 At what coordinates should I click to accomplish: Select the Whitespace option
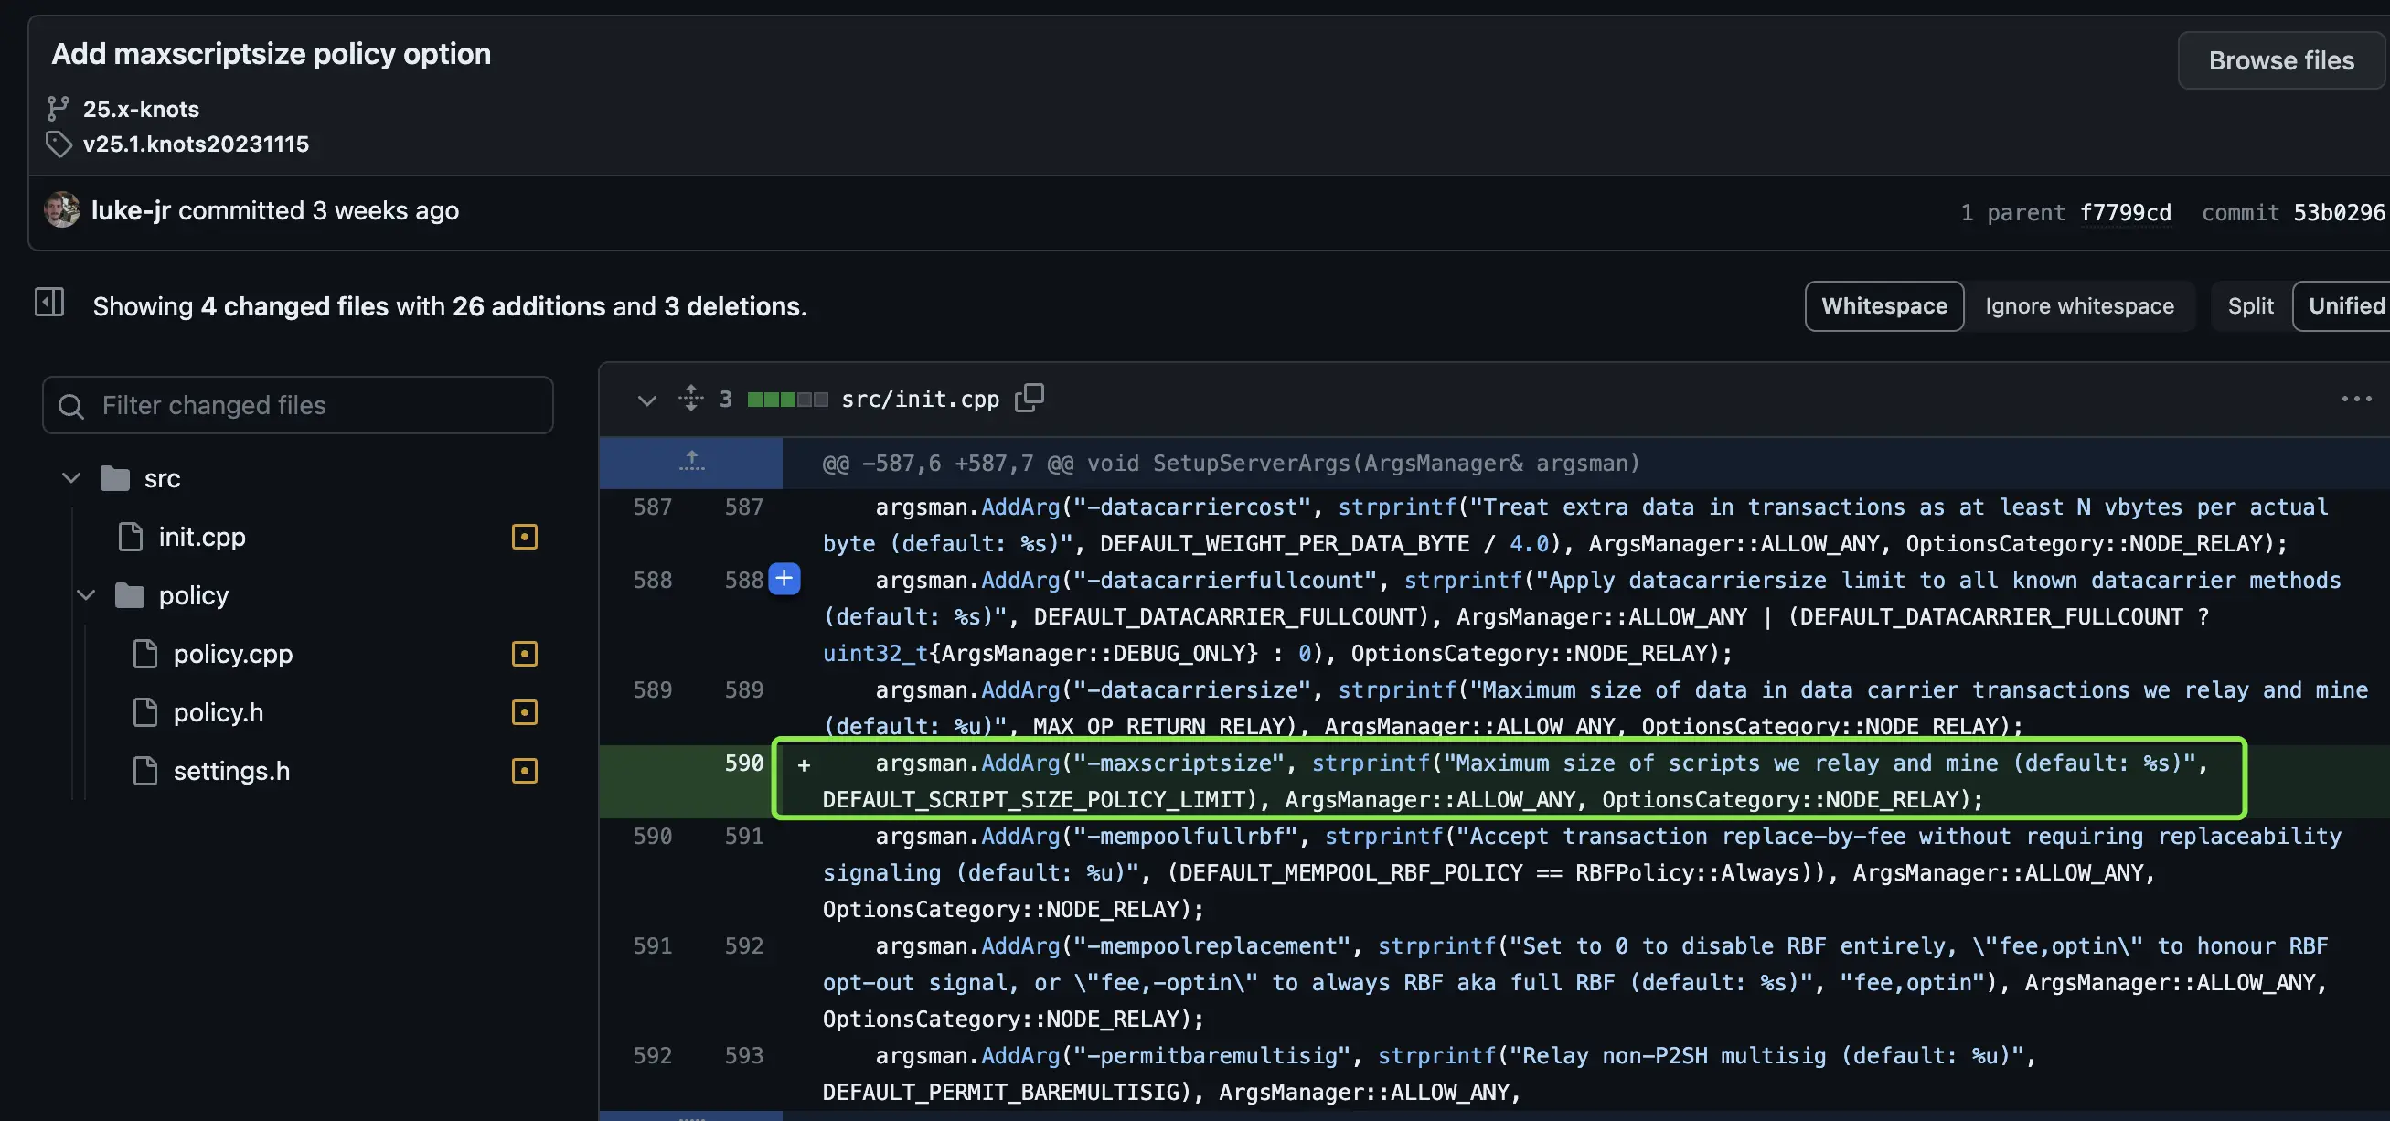point(1883,306)
